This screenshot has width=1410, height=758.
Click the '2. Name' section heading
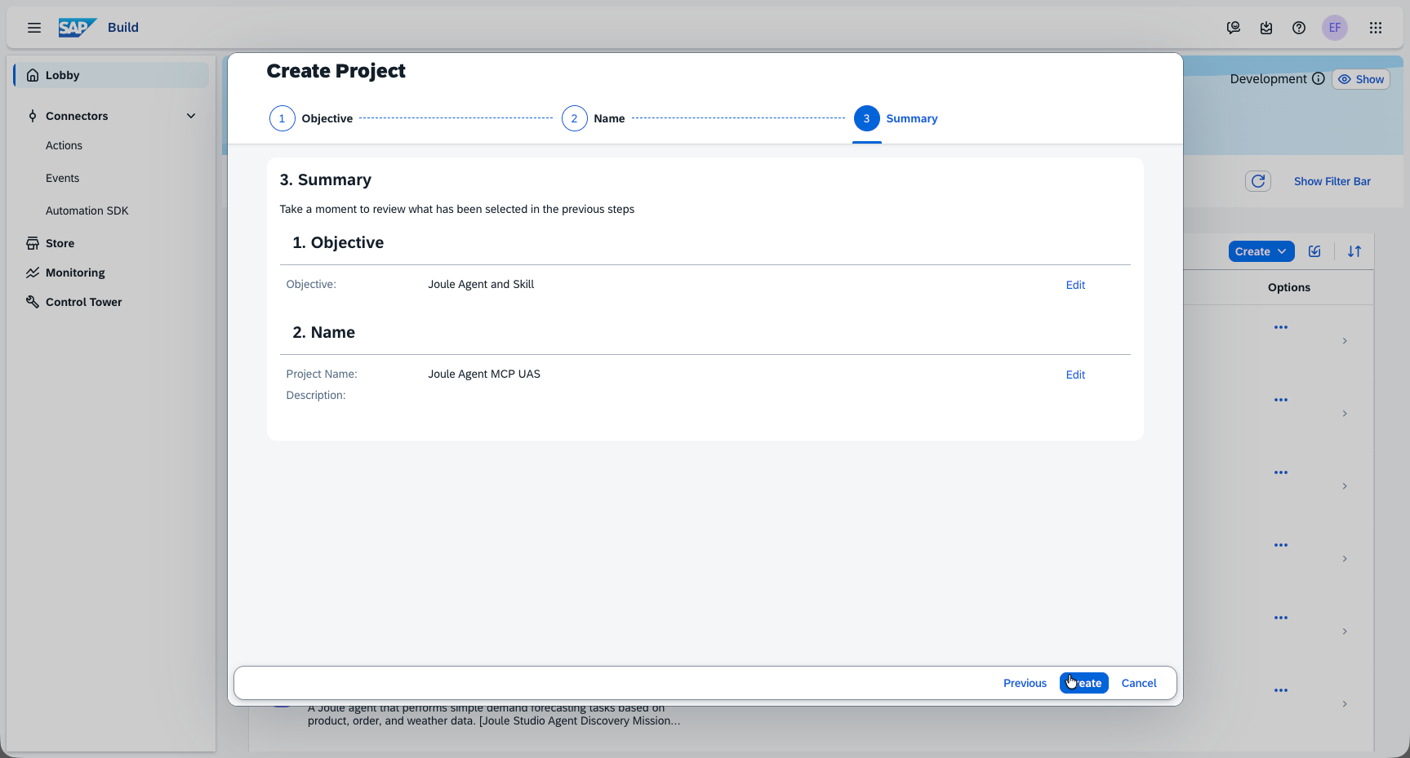point(323,332)
